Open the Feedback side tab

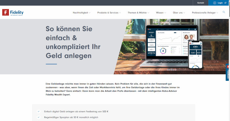pos(228,72)
